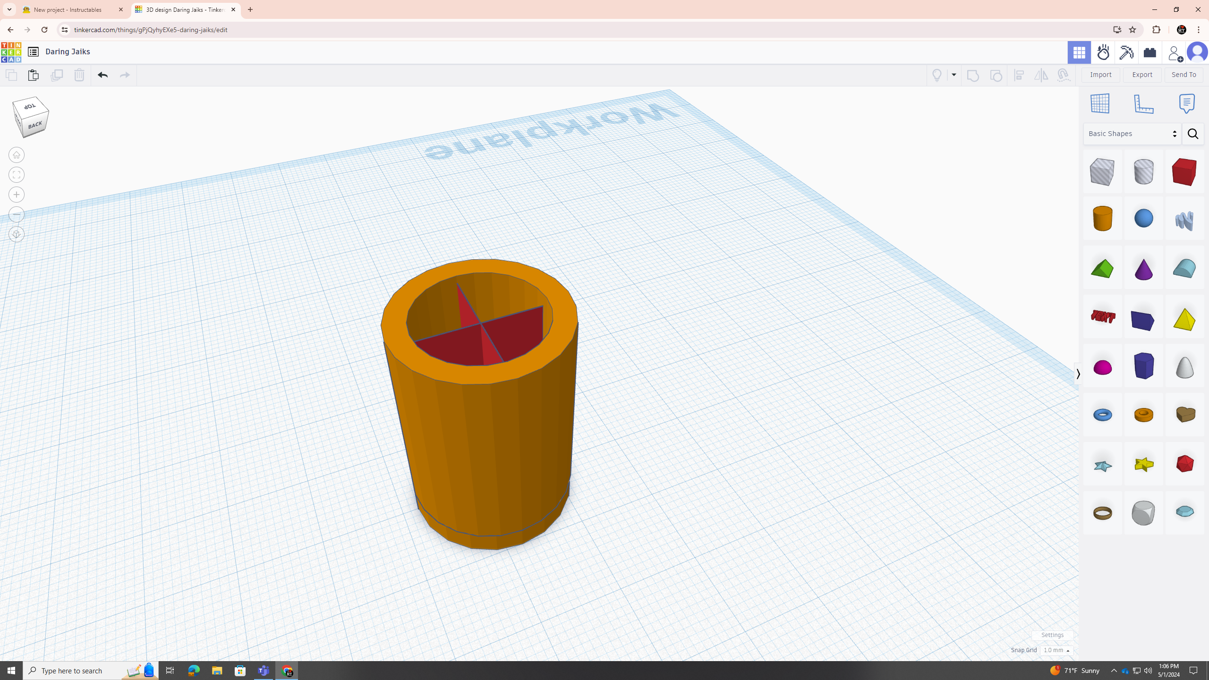
Task: Open the visibility options dropdown arrow
Action: click(x=954, y=75)
